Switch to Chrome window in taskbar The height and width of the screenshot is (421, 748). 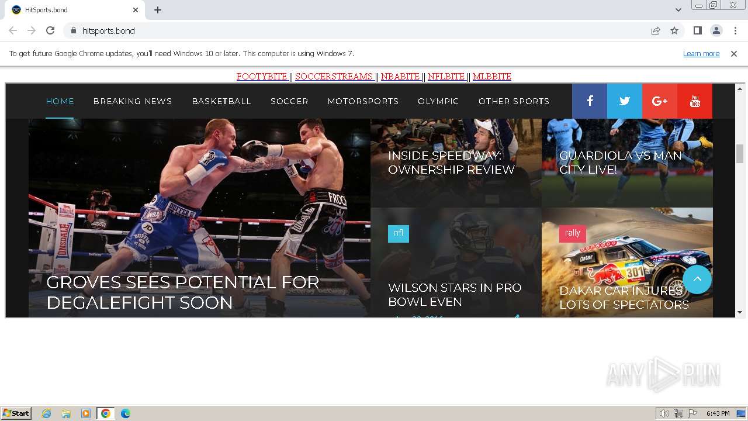(105, 413)
